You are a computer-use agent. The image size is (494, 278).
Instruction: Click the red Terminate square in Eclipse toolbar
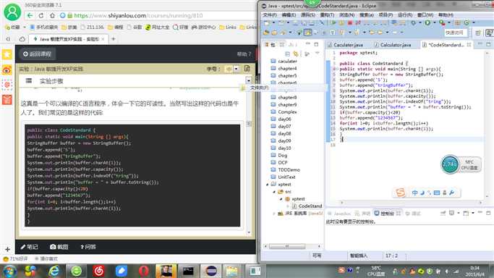(x=350, y=22)
